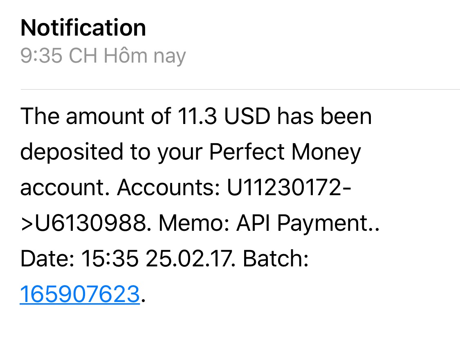Click the "Perfect Money" text

click(285, 152)
